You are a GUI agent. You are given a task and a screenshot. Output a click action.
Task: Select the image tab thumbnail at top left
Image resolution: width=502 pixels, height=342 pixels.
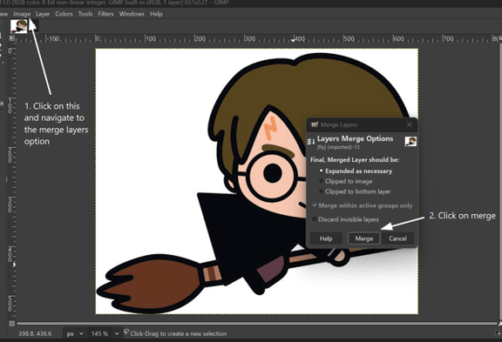18,26
